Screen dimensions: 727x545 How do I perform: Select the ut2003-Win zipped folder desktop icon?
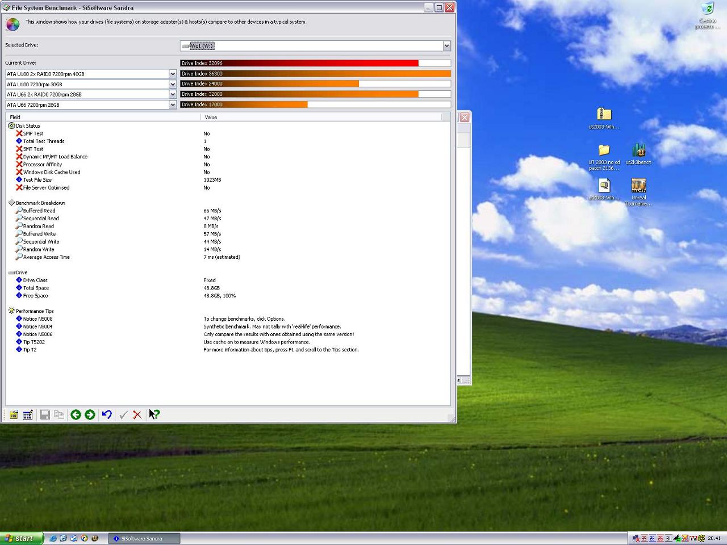[x=604, y=119]
